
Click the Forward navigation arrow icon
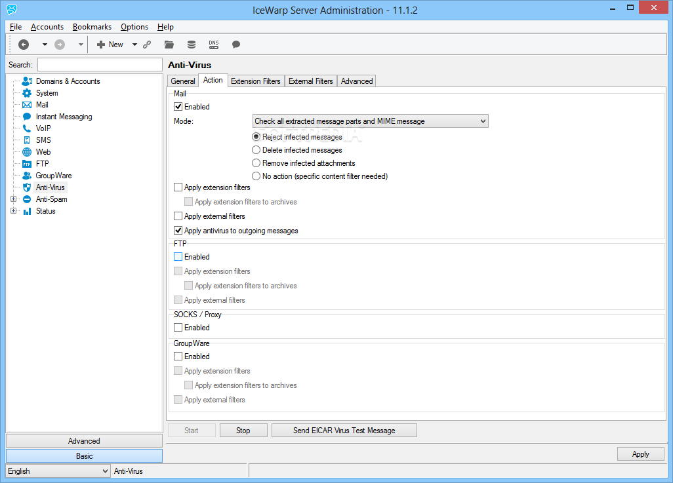[x=60, y=45]
